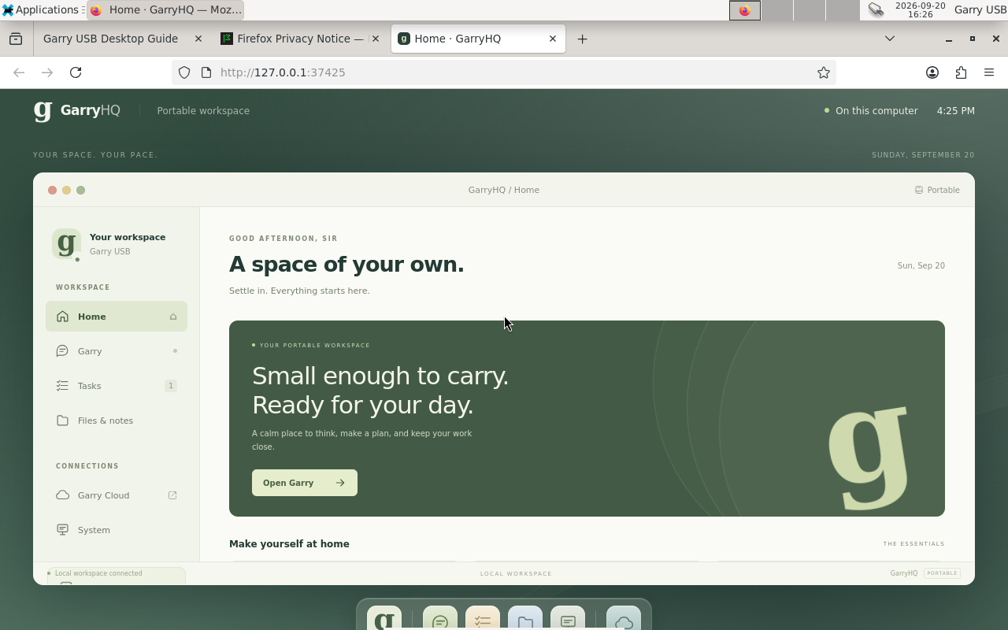1008x630 pixels.
Task: Launch chat app from the dock
Action: (x=440, y=618)
